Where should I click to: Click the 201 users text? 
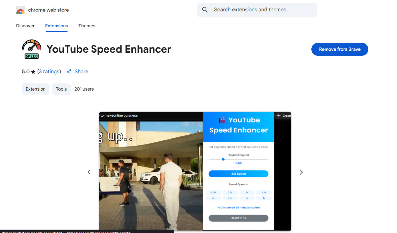point(84,89)
